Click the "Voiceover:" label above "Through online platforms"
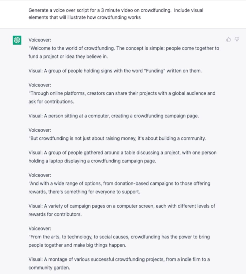Viewport: 246px width, 274px height. [x=40, y=85]
